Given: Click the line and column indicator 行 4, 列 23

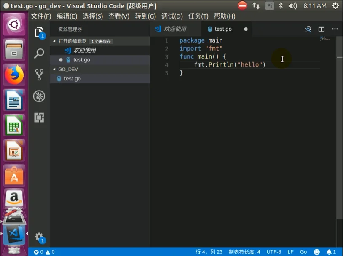Looking at the screenshot, I should [209, 252].
